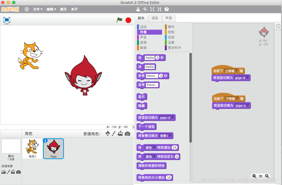The height and width of the screenshot is (185, 282).
Task: Click the red stop sign button
Action: [128, 20]
